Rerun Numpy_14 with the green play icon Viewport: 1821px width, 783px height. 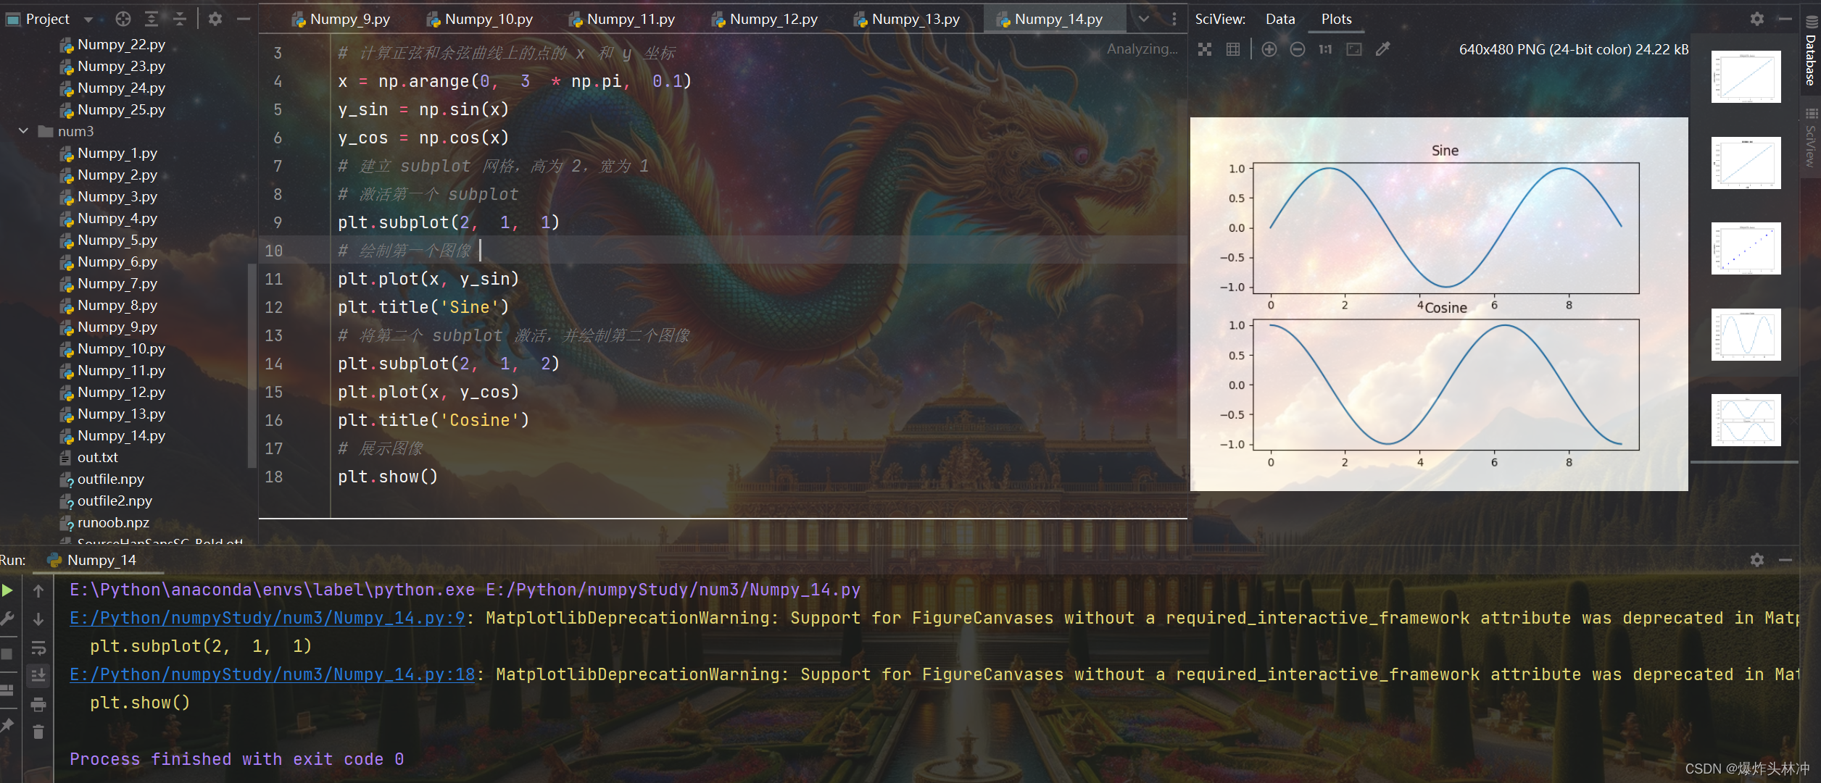[7, 590]
